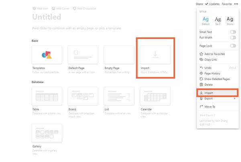
Task: Click the Untitled page title field
Action: coord(47,17)
